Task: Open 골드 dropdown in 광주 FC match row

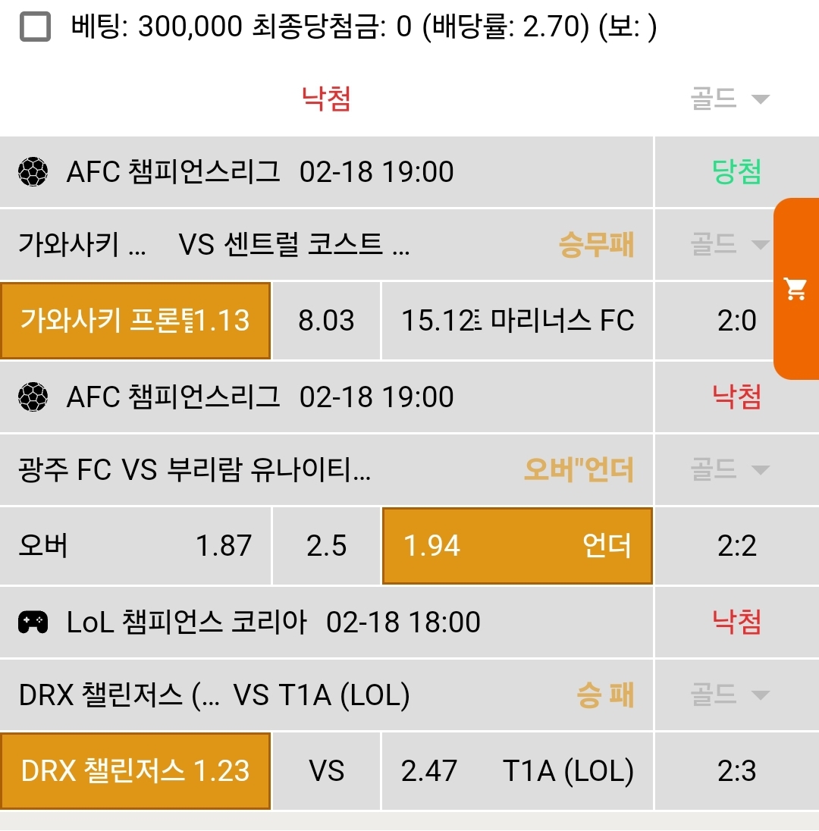Action: 730,470
